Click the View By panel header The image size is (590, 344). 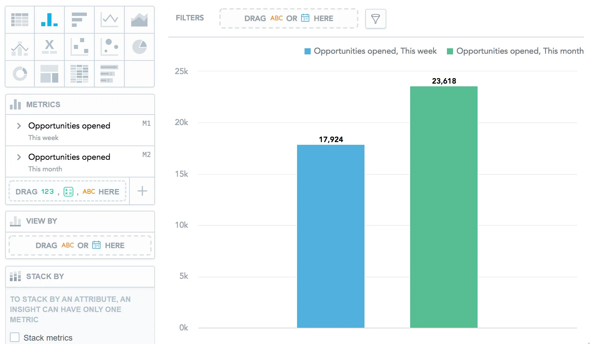point(41,221)
